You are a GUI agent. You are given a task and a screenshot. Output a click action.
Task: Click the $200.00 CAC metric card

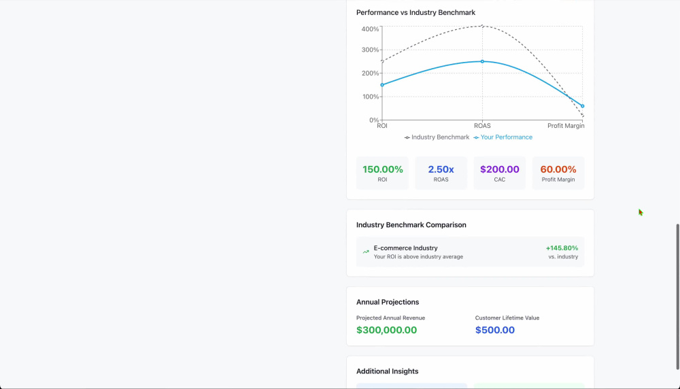(500, 173)
